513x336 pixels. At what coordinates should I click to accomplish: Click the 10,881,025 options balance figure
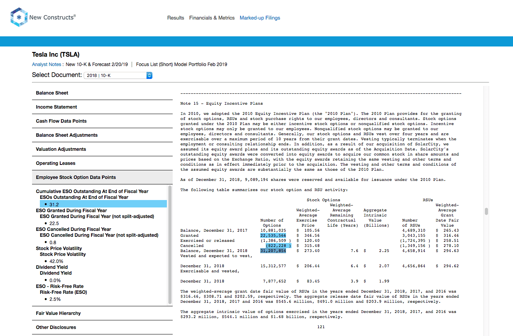click(273, 231)
